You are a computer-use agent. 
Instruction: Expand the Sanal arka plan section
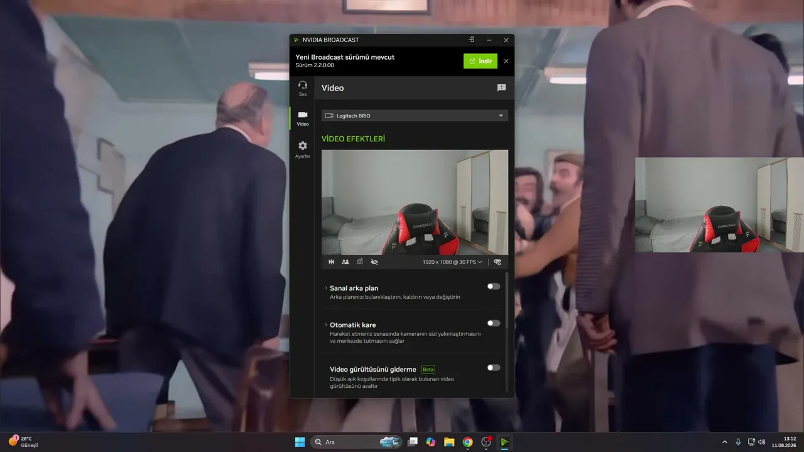[326, 288]
